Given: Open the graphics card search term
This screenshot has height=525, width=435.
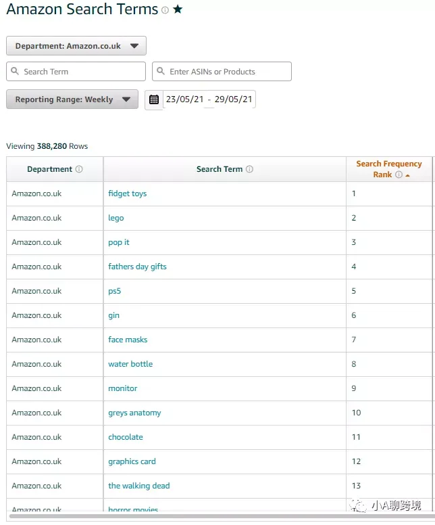Looking at the screenshot, I should [132, 461].
